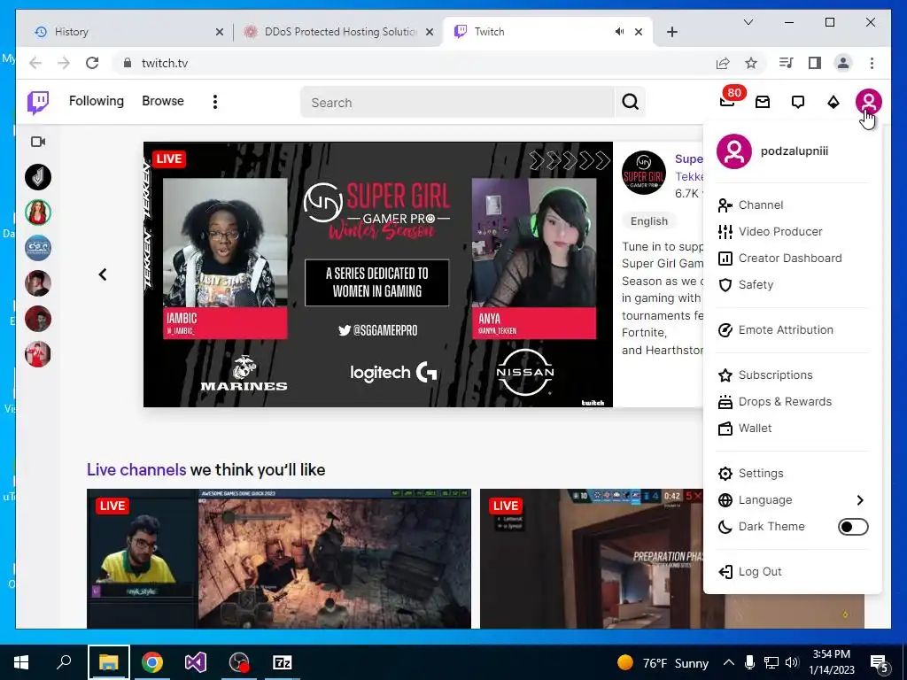Reload the twitch.tv page
This screenshot has height=680, width=907.
92,63
